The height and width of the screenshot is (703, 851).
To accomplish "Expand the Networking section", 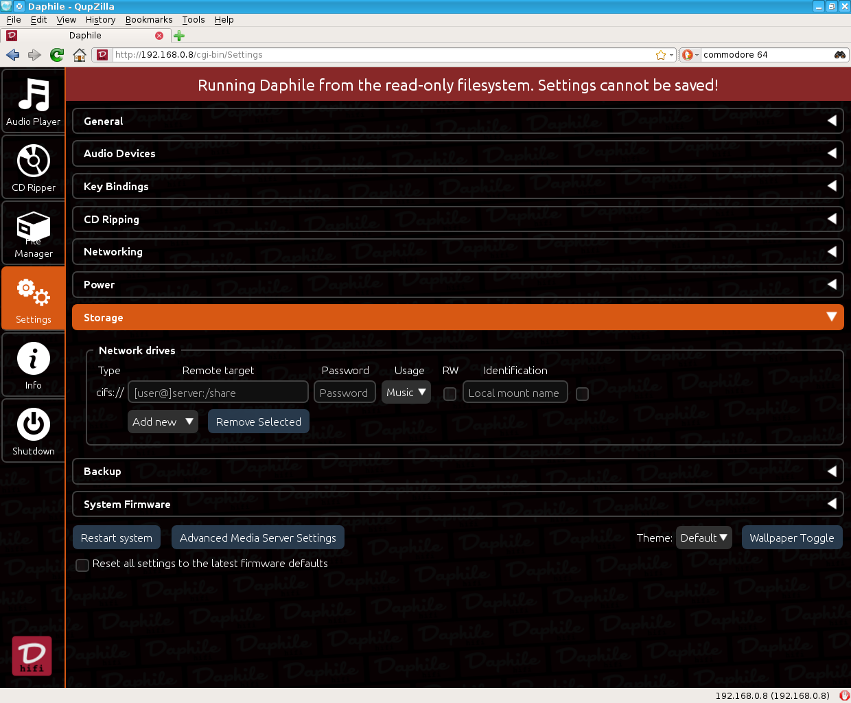I will 458,252.
